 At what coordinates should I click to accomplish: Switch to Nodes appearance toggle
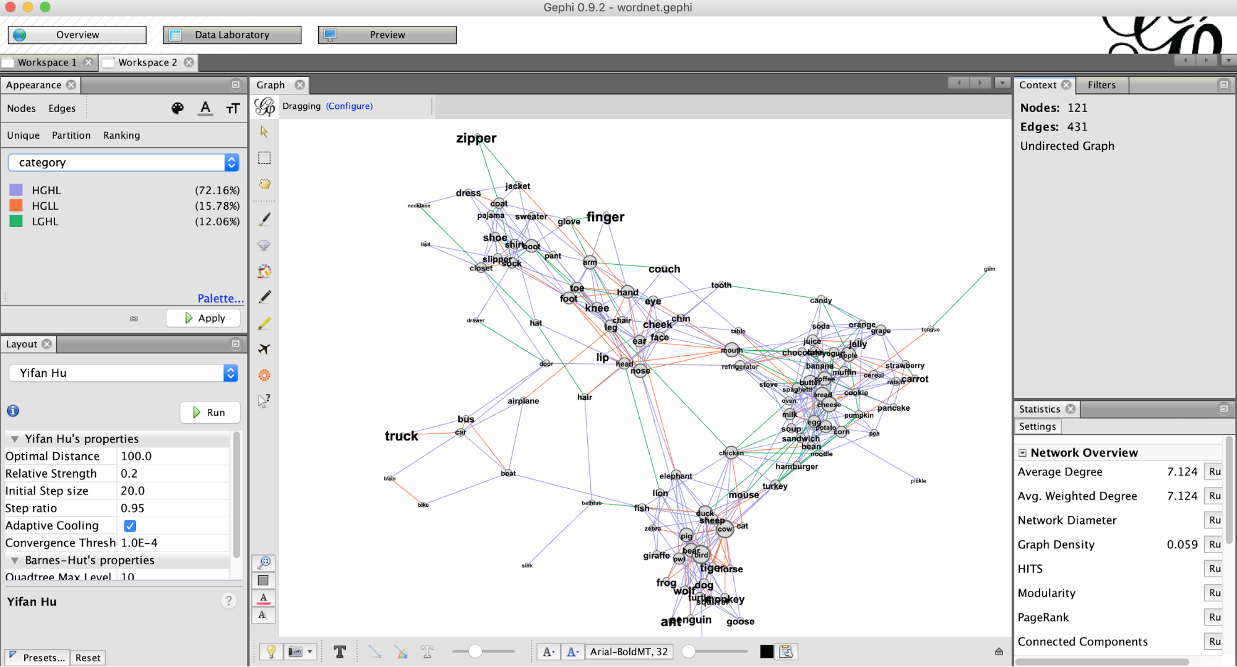pos(21,108)
